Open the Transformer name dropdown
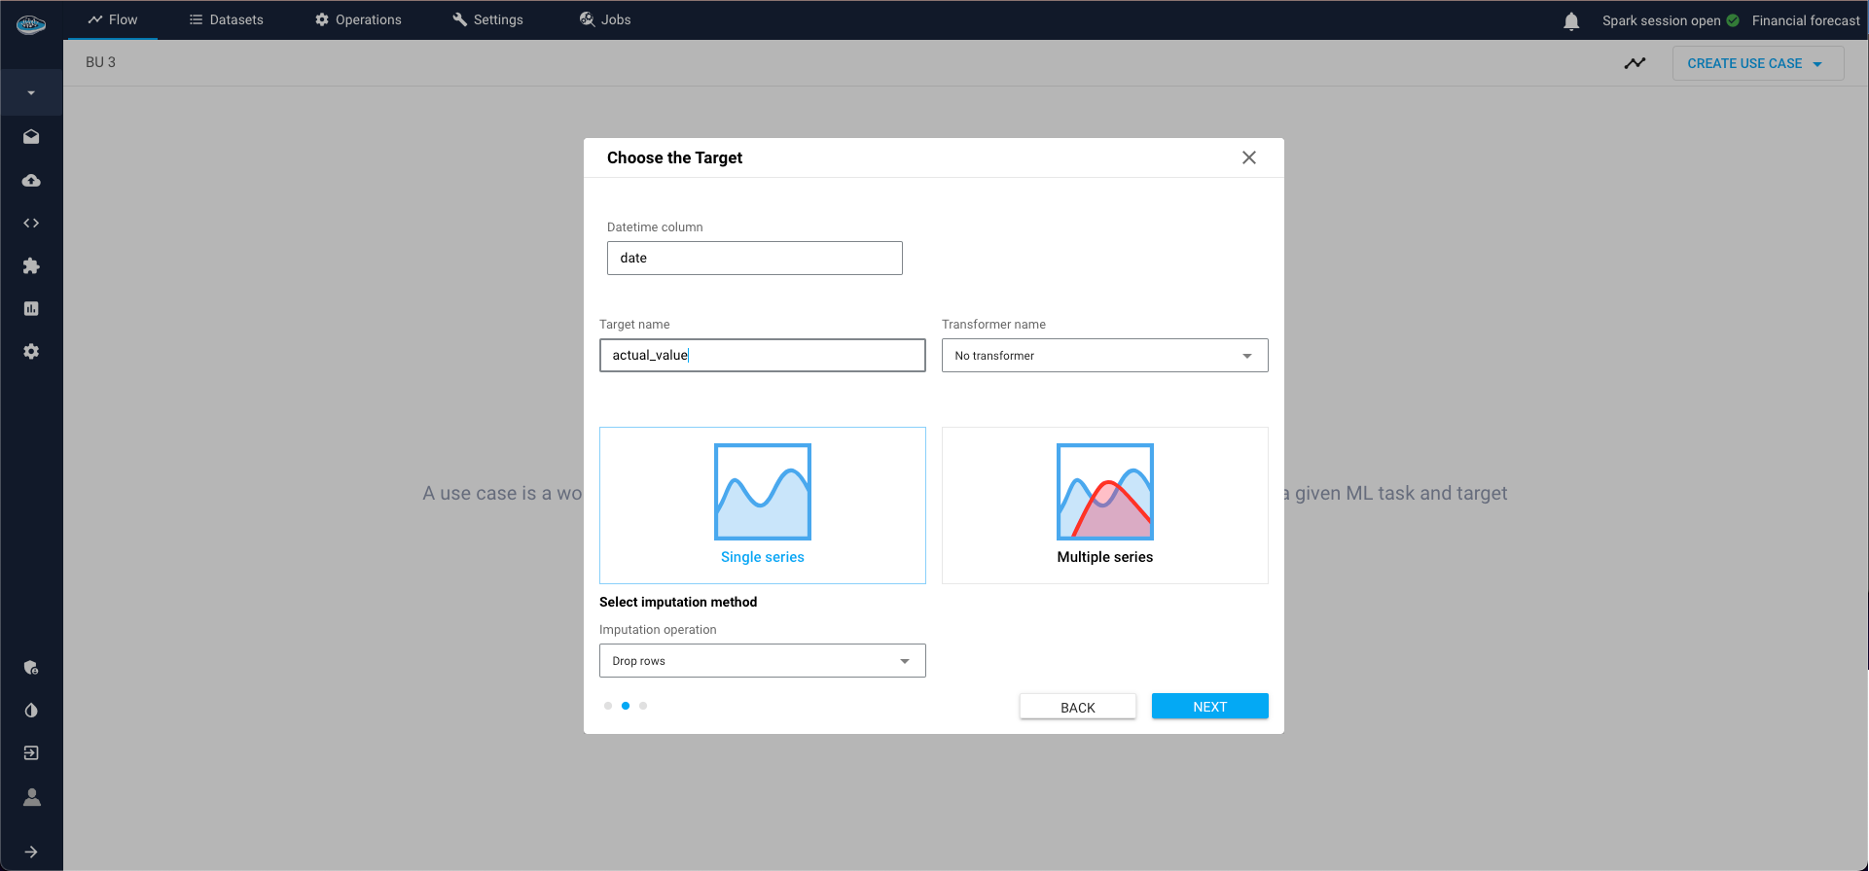Screen dimensions: 1869x871 pos(1104,356)
